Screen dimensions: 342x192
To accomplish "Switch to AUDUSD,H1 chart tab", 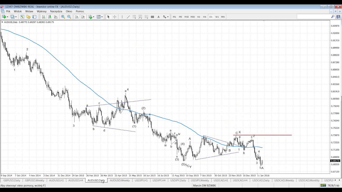I will [x=56, y=181].
